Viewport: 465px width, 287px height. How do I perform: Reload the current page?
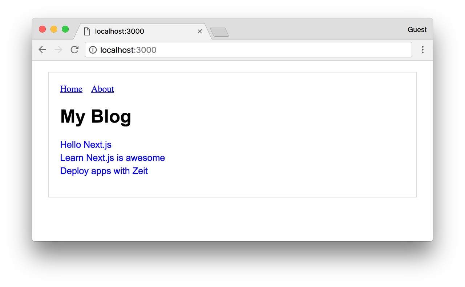(74, 50)
